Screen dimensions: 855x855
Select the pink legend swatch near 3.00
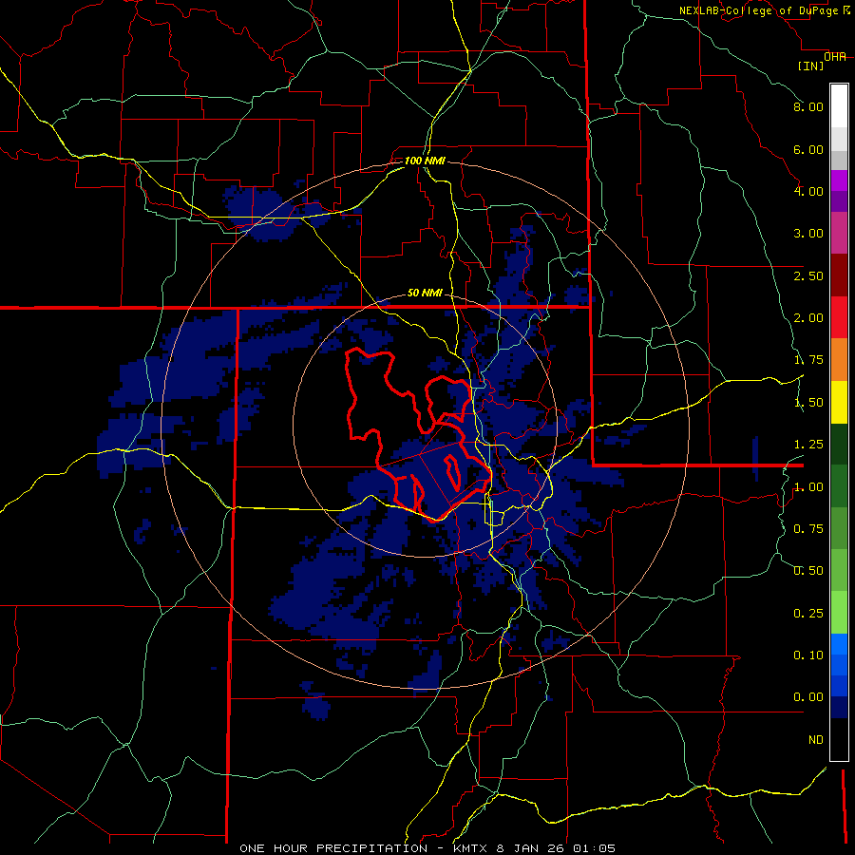pyautogui.click(x=839, y=234)
